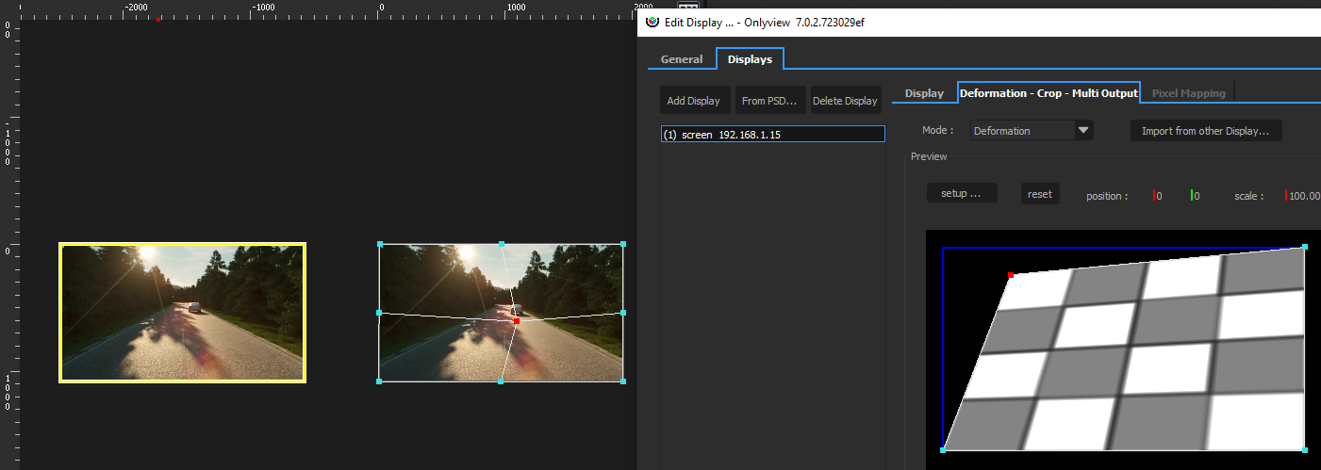This screenshot has width=1321, height=470.
Task: Click the Onlyview app icon in title bar
Action: coord(652,22)
